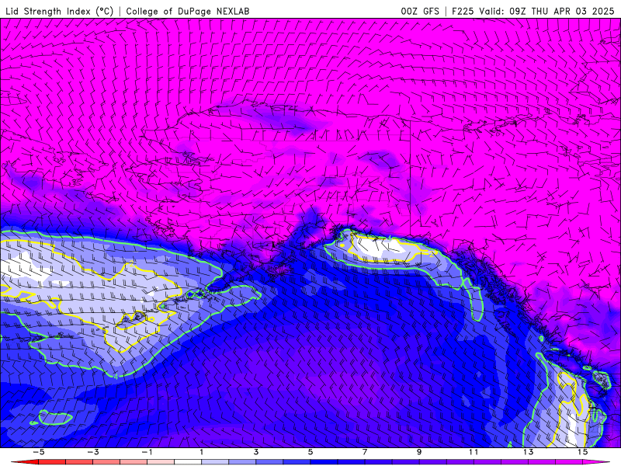Click the 5 colorbar tick label
This screenshot has height=466, width=621.
pos(310,452)
